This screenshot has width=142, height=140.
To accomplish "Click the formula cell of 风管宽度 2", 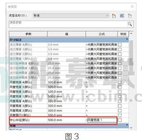I will click(102, 92).
